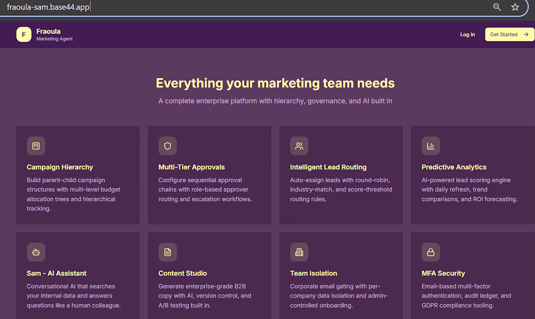Click the Predictive Analytics bar chart icon

tap(430, 146)
